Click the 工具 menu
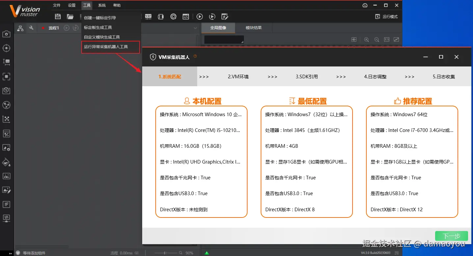Screen dimensions: 473x256 point(87,5)
